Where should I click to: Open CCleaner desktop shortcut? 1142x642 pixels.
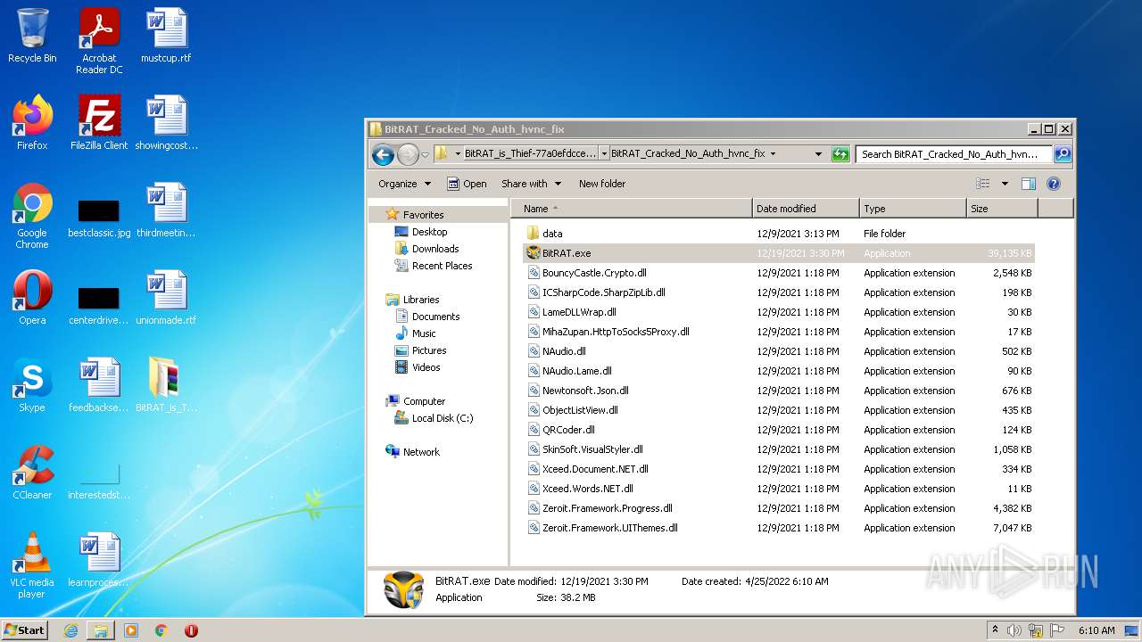click(x=32, y=473)
